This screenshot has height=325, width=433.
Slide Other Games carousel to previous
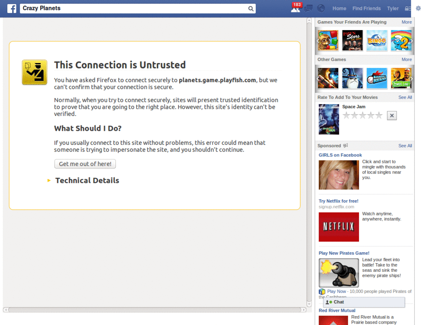318,79
